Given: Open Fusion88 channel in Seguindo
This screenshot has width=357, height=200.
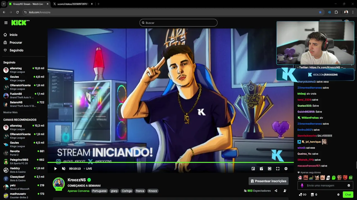Looking at the screenshot, I should click(x=24, y=96).
